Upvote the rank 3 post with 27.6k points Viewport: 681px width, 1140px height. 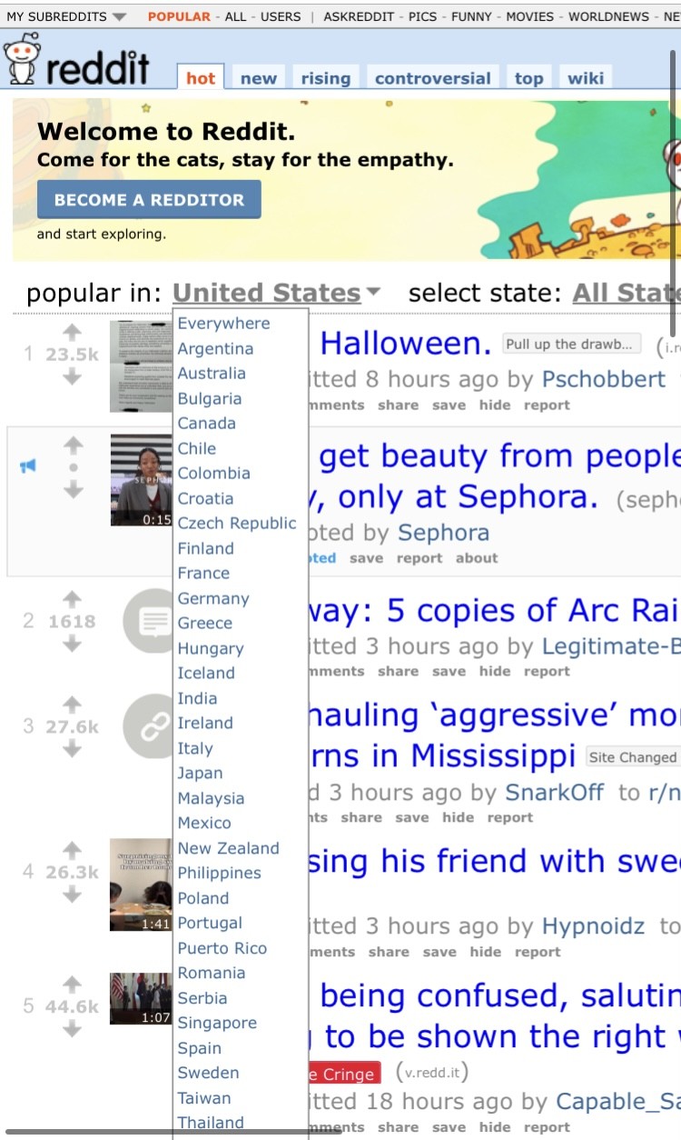[72, 705]
